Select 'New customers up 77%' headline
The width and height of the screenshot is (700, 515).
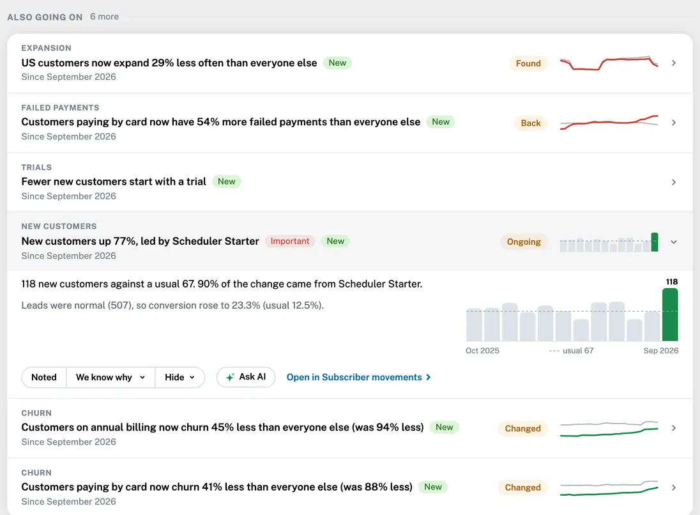tap(140, 241)
